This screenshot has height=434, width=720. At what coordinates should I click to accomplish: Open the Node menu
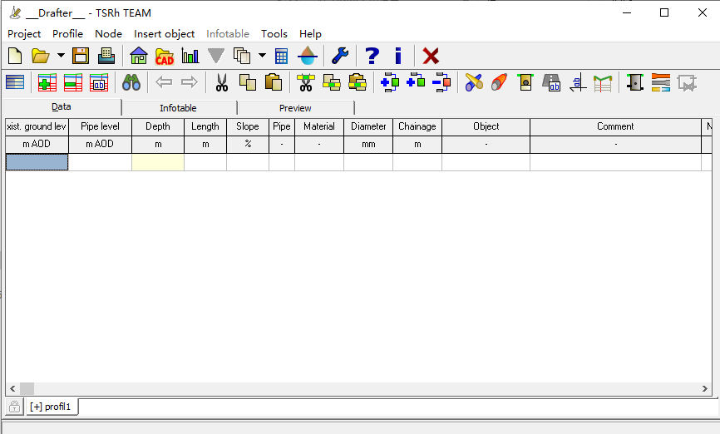click(108, 34)
